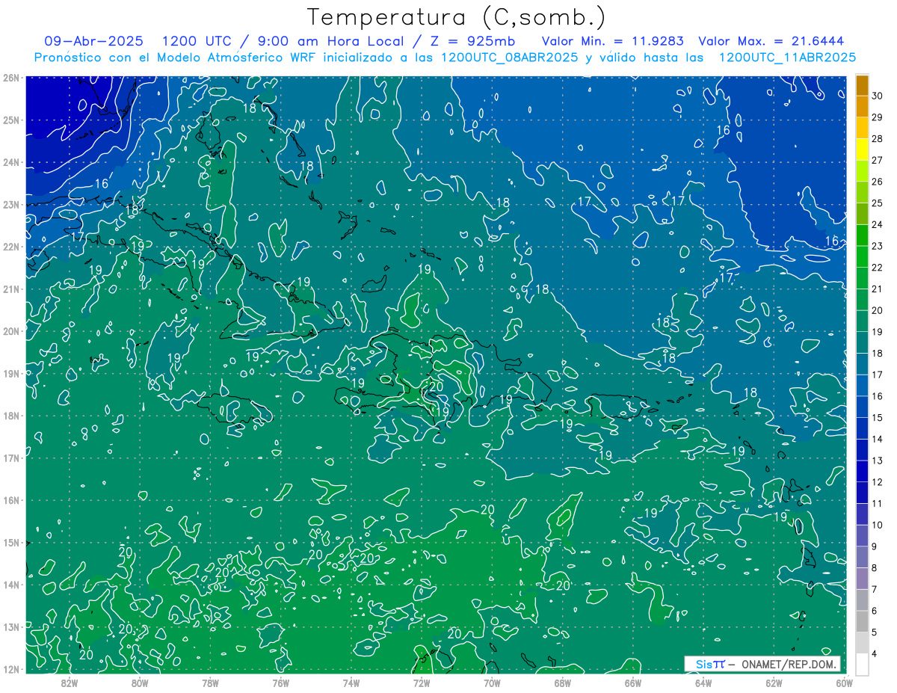Viewport: 897px width, 693px height.
Task: Click the '26N' latitude axis label
Action: 11,78
